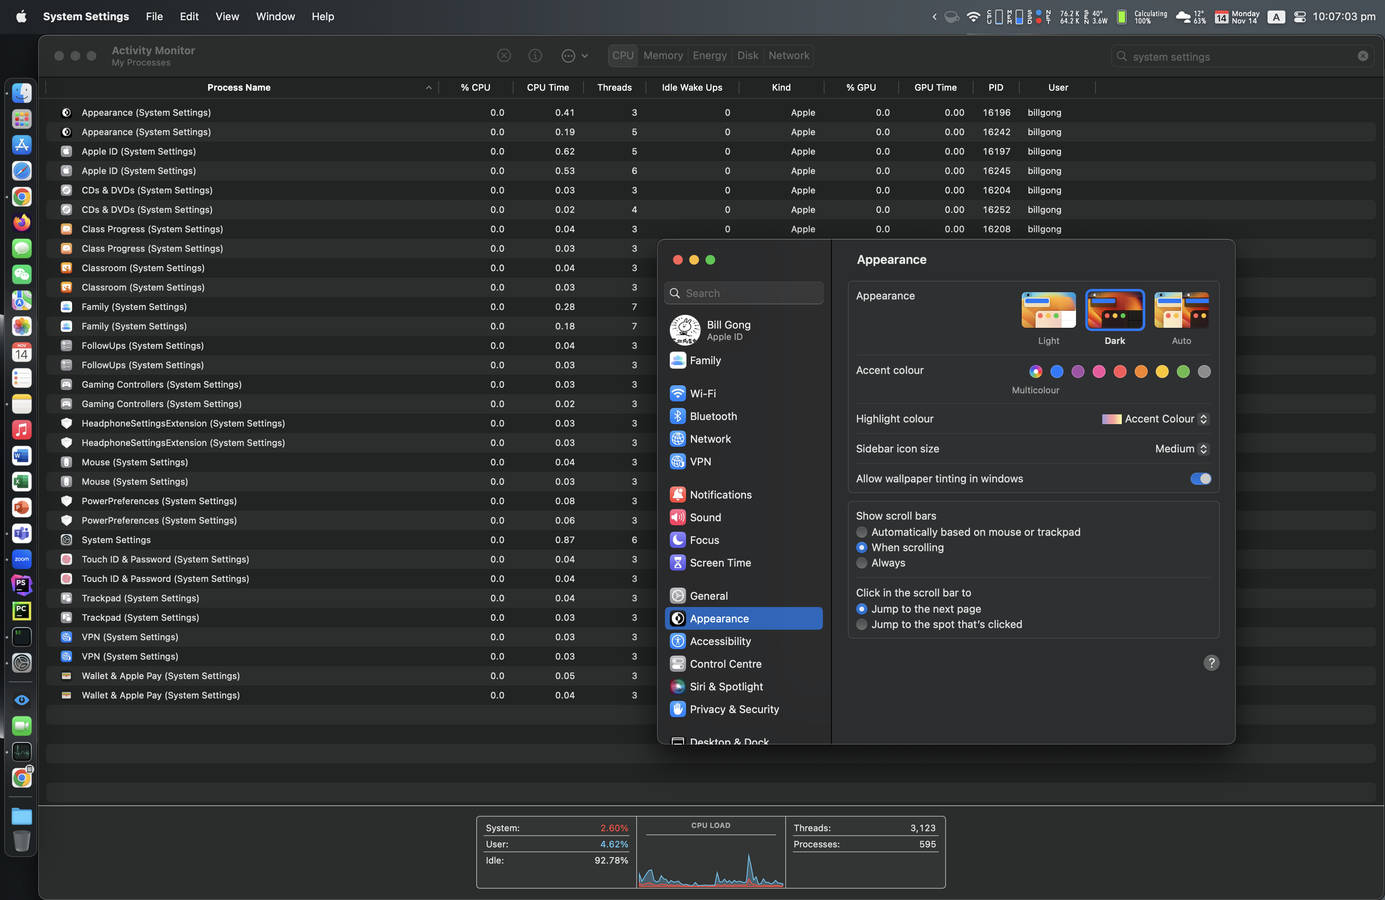1385x900 pixels.
Task: Open Focus settings in the sidebar
Action: click(743, 540)
